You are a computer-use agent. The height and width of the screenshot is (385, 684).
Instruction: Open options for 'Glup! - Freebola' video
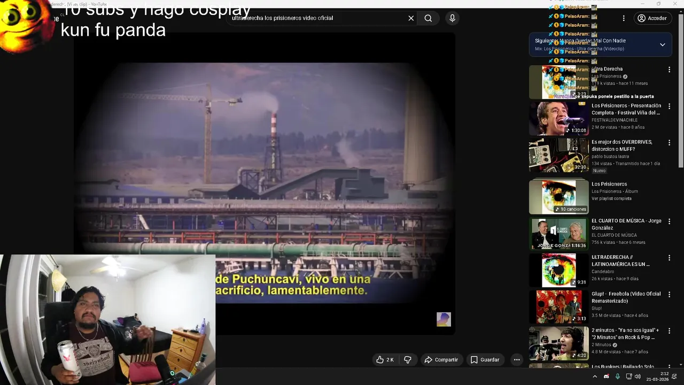pyautogui.click(x=669, y=294)
